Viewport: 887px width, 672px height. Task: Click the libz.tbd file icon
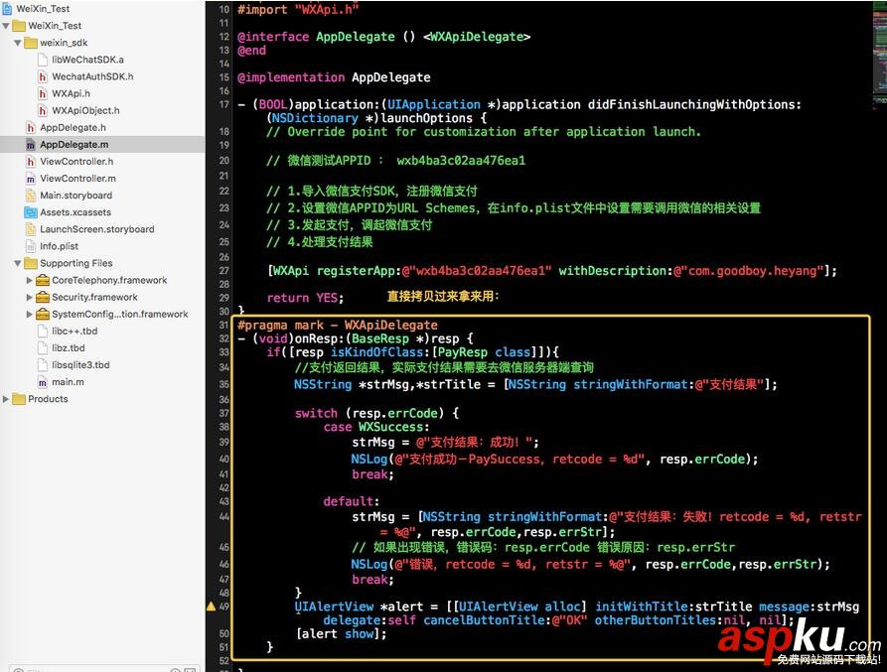[x=43, y=348]
